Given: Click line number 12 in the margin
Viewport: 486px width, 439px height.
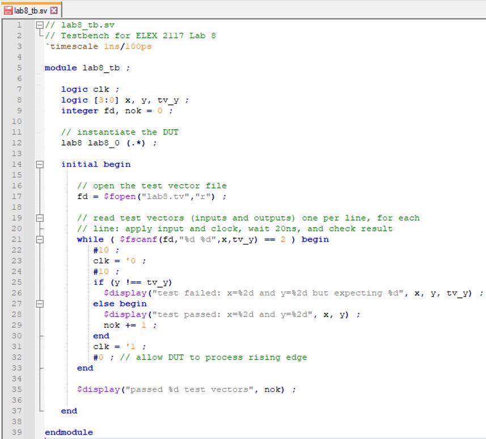Looking at the screenshot, I should 17,143.
